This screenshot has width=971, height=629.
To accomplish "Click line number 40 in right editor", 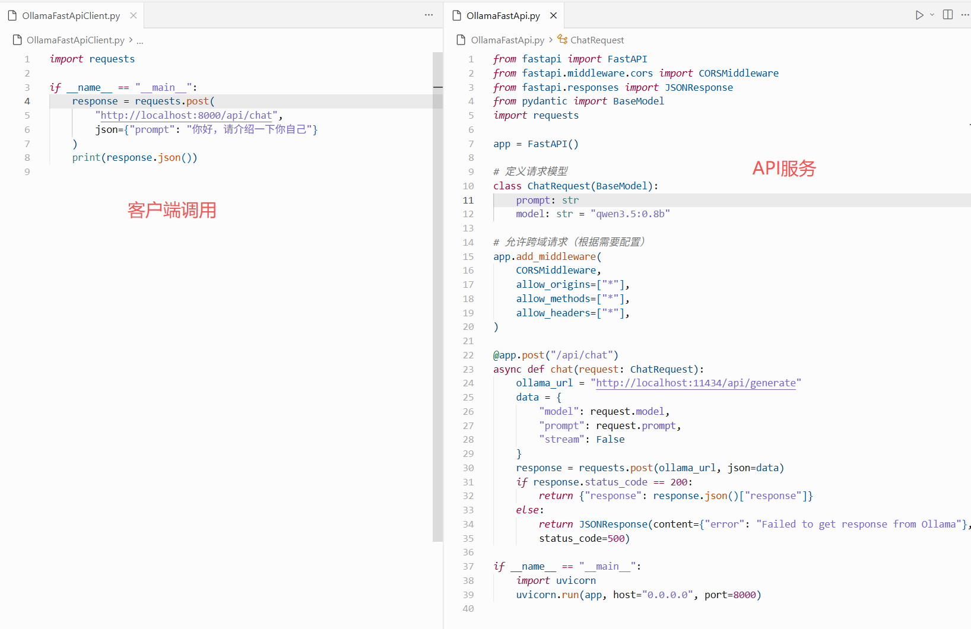I will pyautogui.click(x=468, y=608).
